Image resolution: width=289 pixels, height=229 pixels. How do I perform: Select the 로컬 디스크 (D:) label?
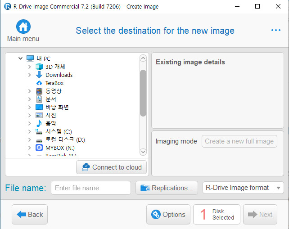pos(65,139)
